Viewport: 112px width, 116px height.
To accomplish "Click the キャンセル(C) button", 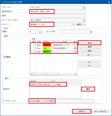I will pyautogui.click(x=100, y=111).
